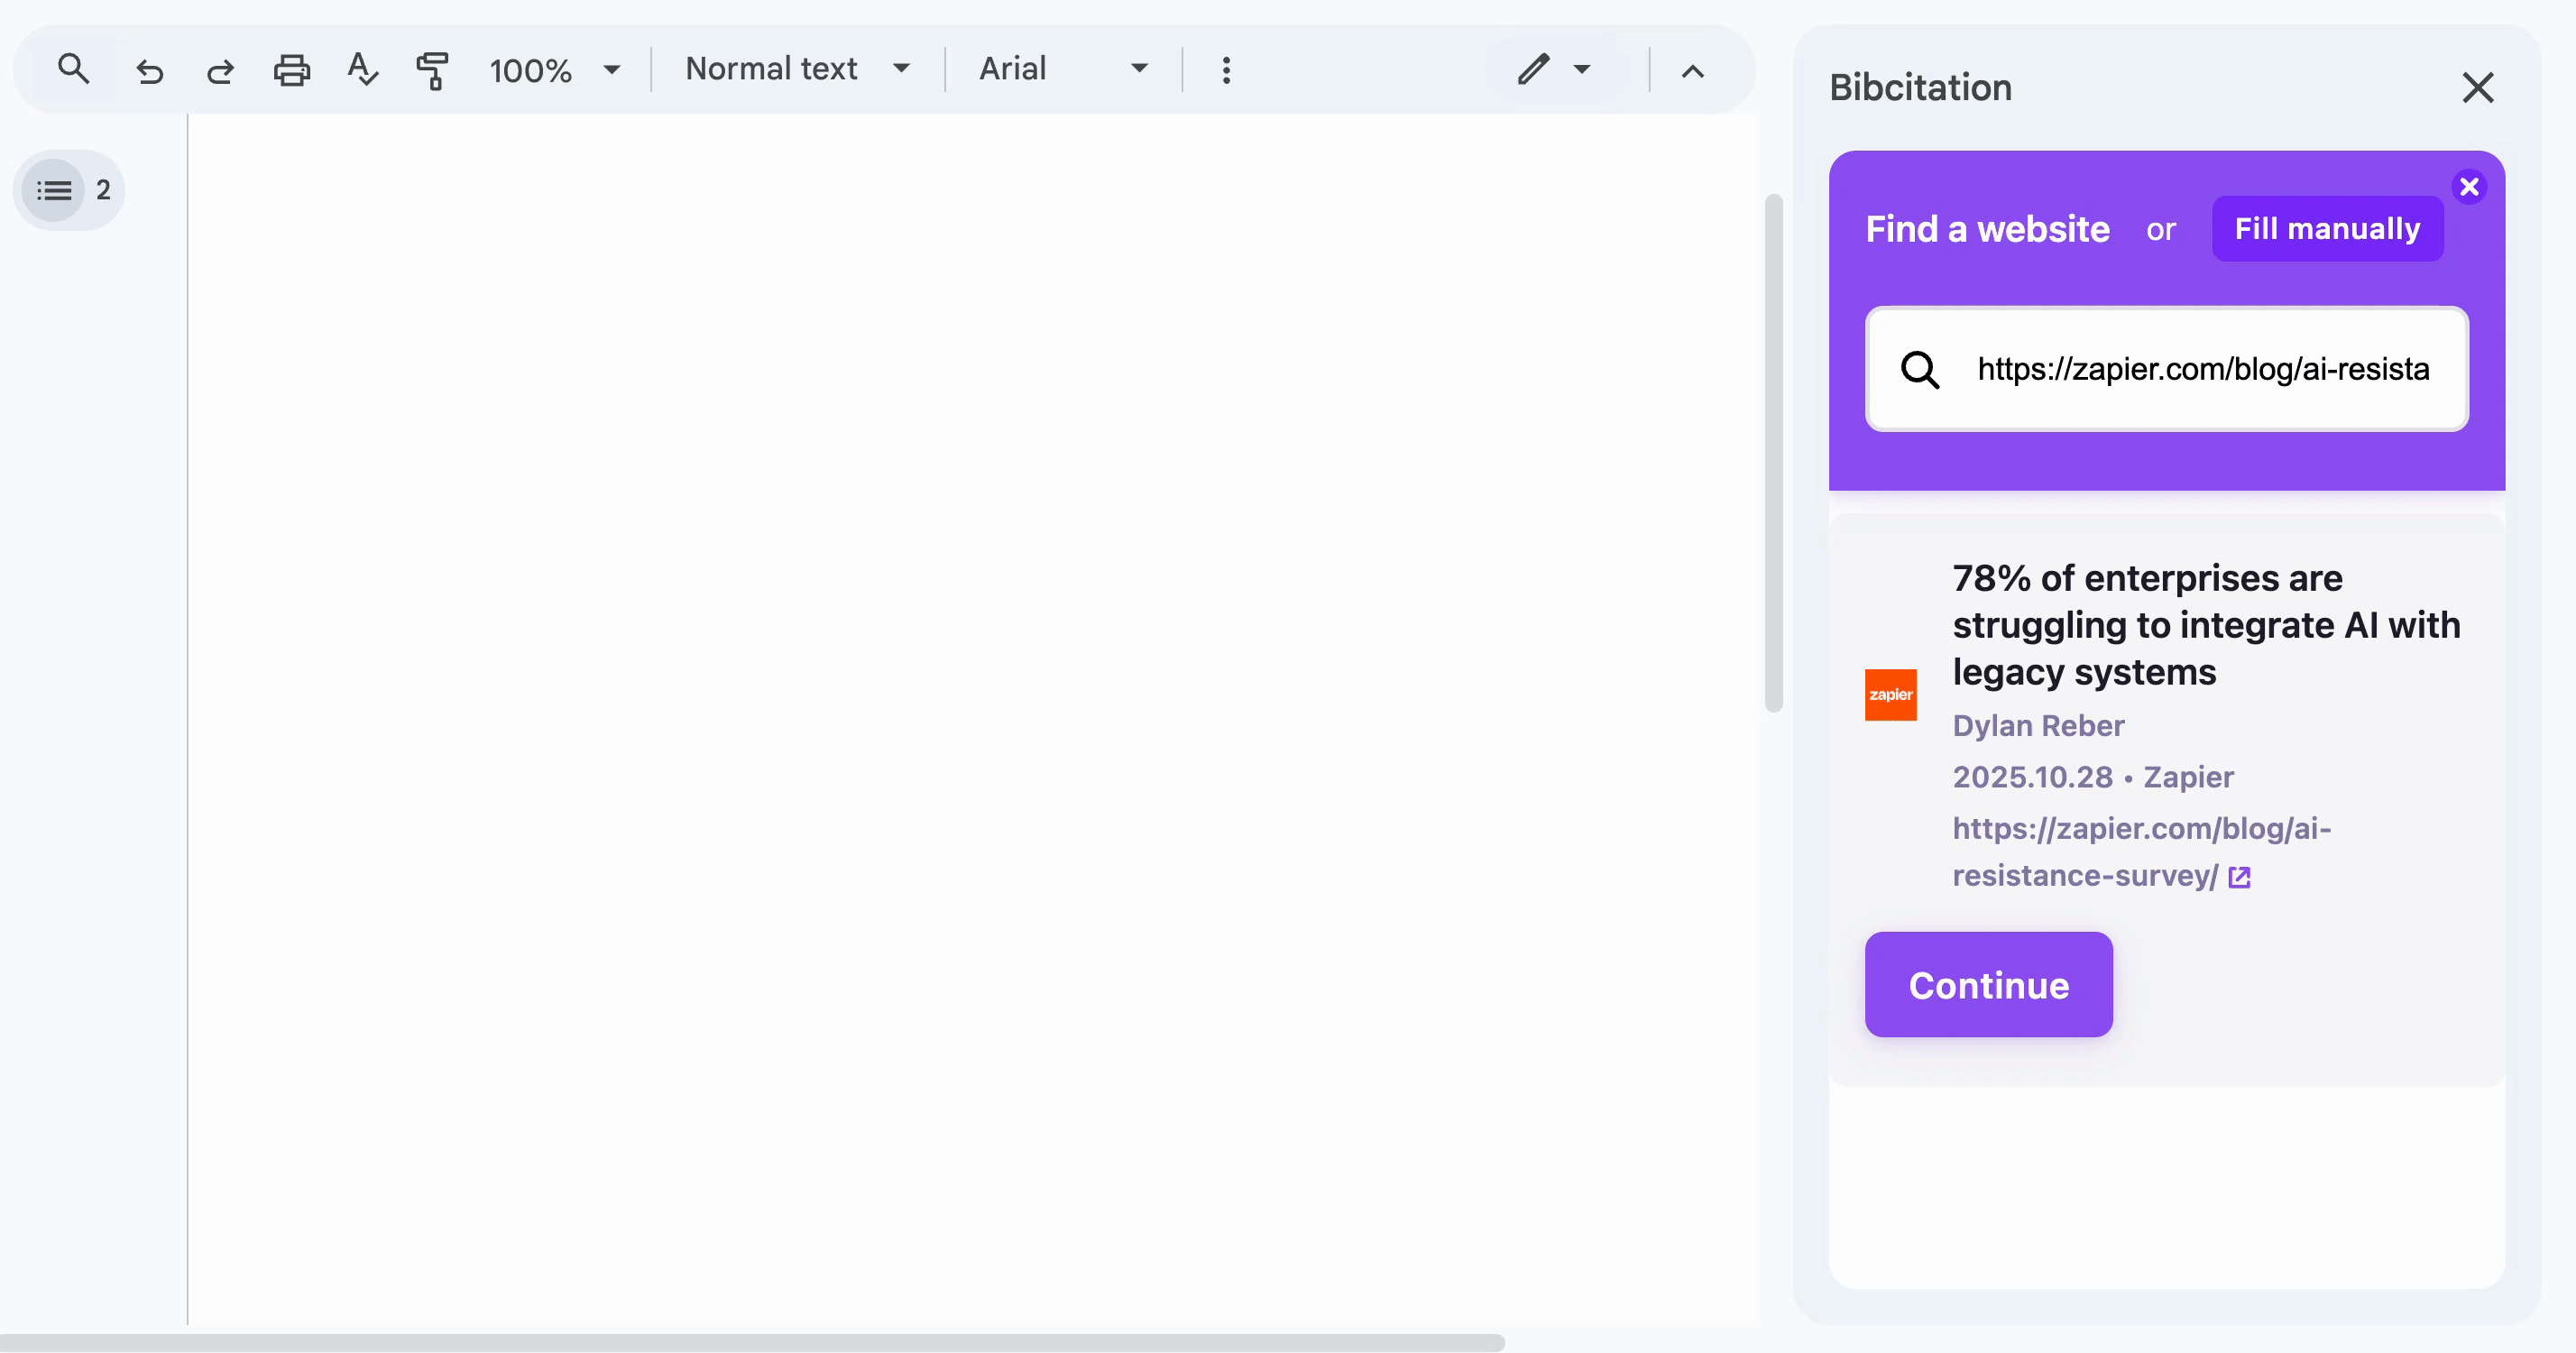
Task: Close the Bibcitation side panel
Action: [x=2477, y=88]
